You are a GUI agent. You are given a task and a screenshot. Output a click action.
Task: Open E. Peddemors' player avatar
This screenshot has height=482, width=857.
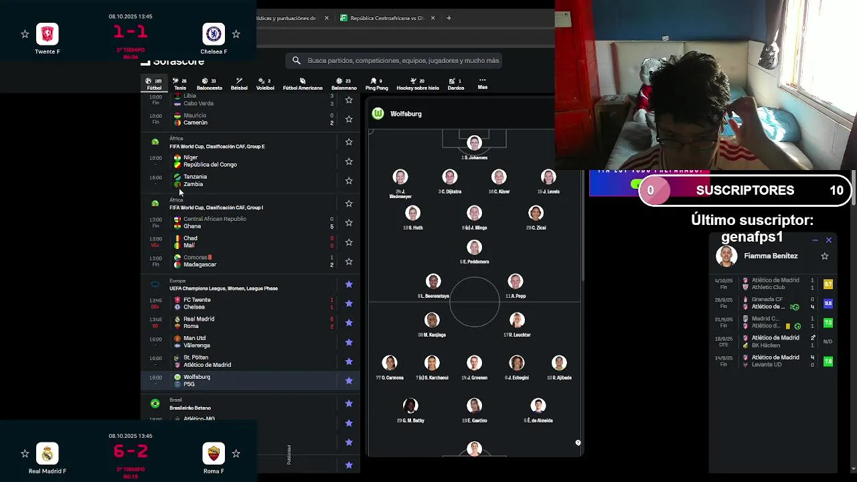point(474,247)
